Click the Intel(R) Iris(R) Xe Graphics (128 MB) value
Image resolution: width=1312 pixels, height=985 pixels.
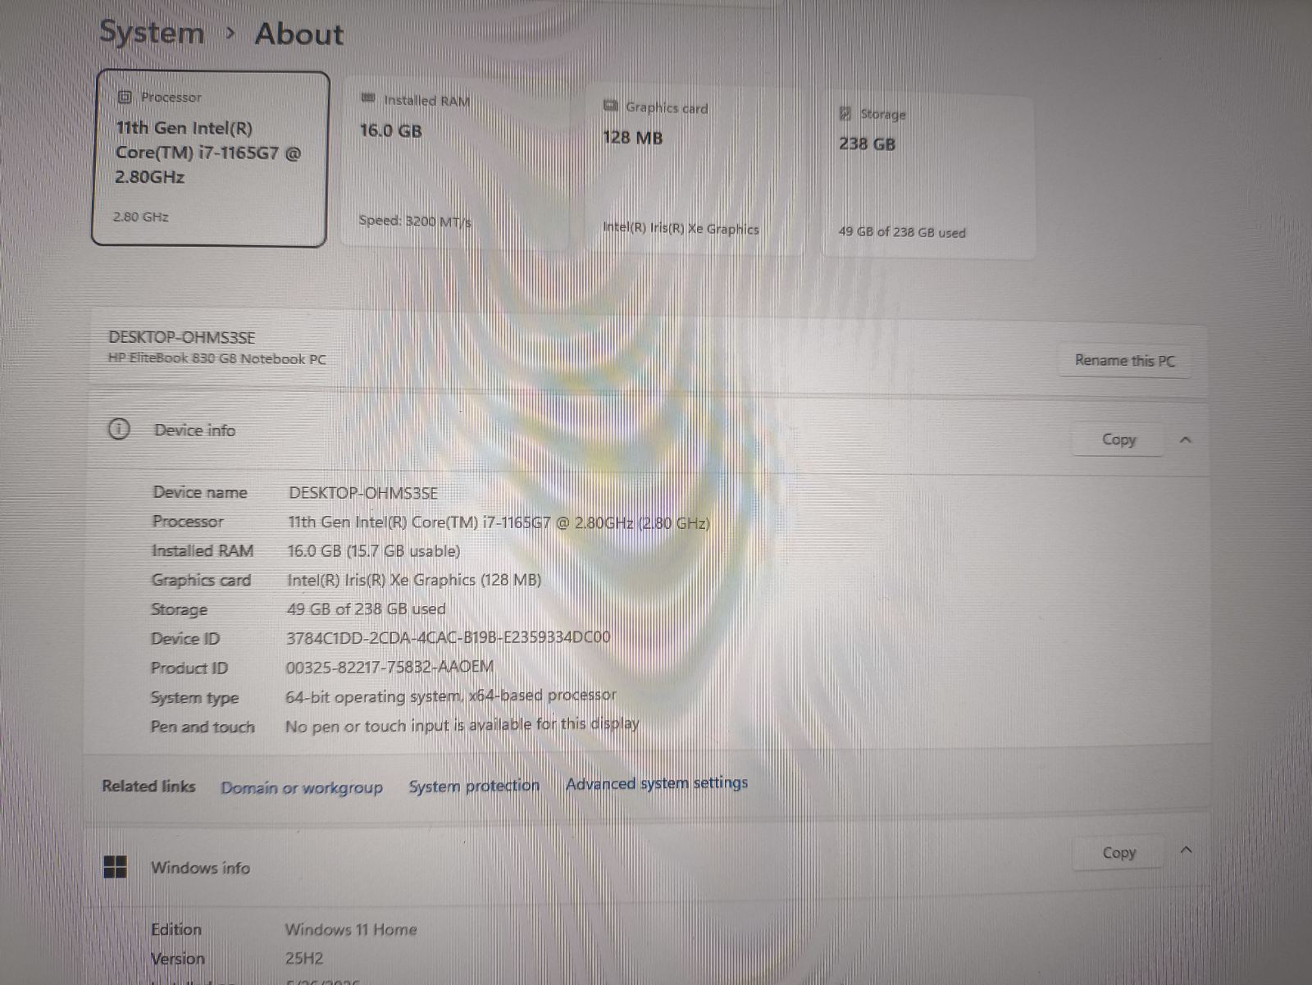[x=414, y=580]
